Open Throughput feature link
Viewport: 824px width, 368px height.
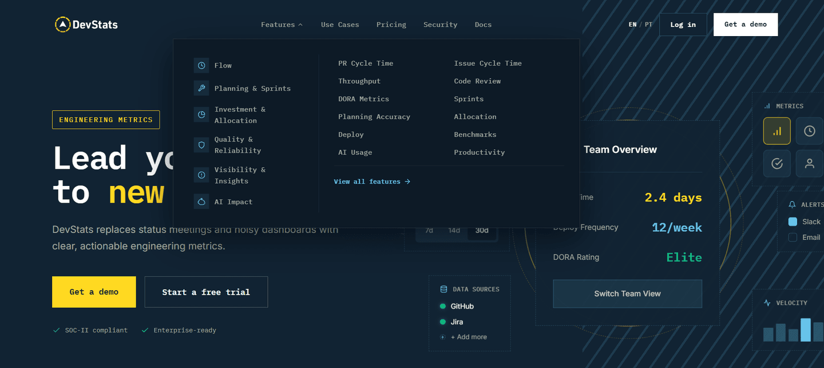pos(359,81)
